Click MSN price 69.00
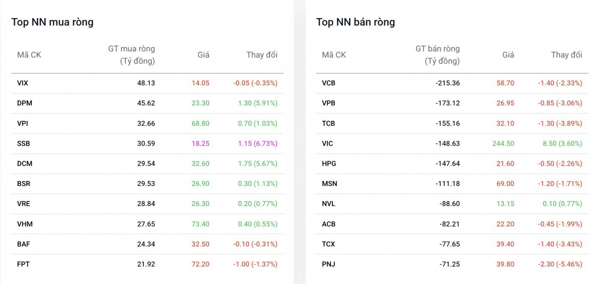 [506, 184]
